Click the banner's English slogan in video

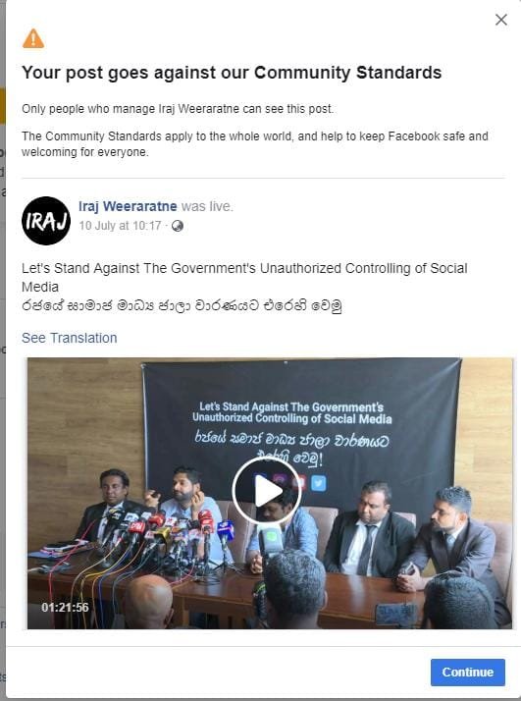(x=291, y=412)
